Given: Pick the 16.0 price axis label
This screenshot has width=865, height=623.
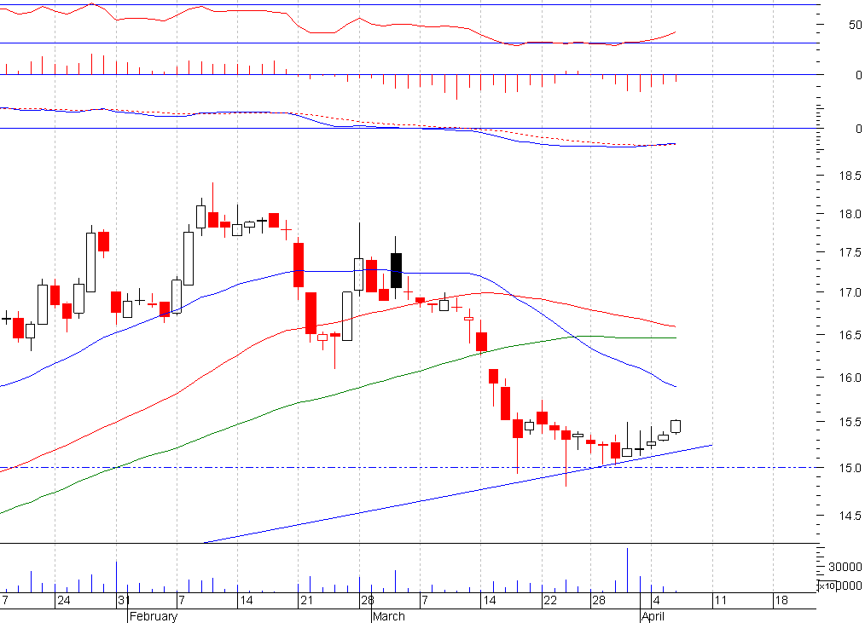Looking at the screenshot, I should (850, 378).
